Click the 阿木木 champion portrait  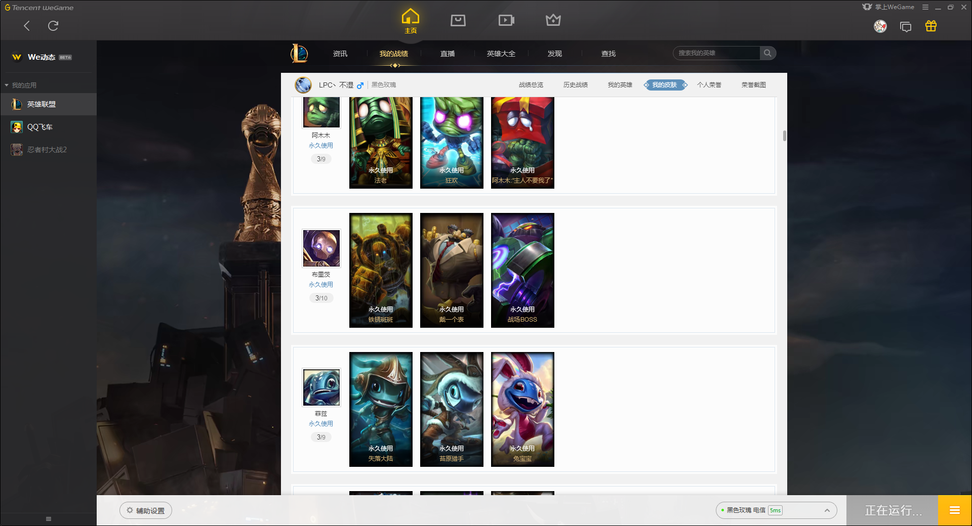click(x=321, y=113)
